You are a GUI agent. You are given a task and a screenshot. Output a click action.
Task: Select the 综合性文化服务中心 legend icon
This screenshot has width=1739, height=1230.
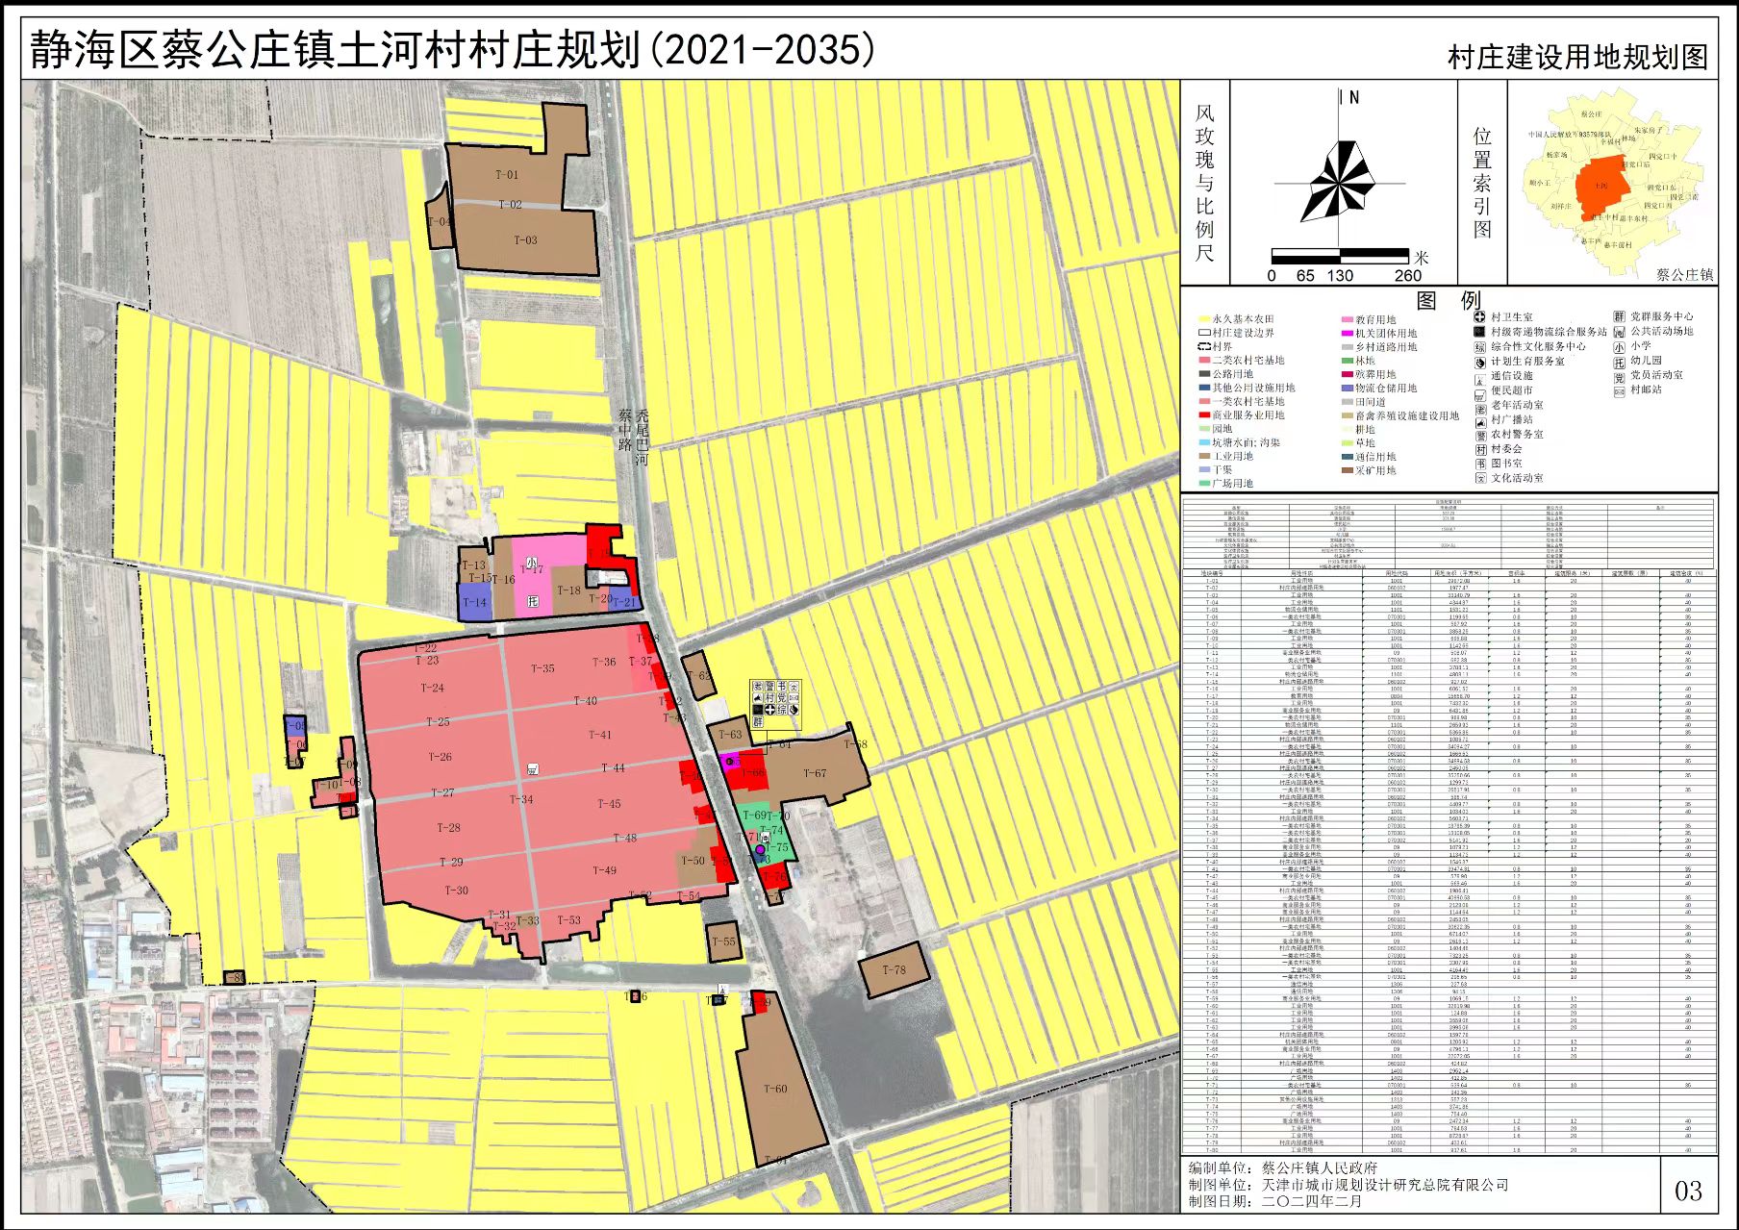click(1480, 346)
